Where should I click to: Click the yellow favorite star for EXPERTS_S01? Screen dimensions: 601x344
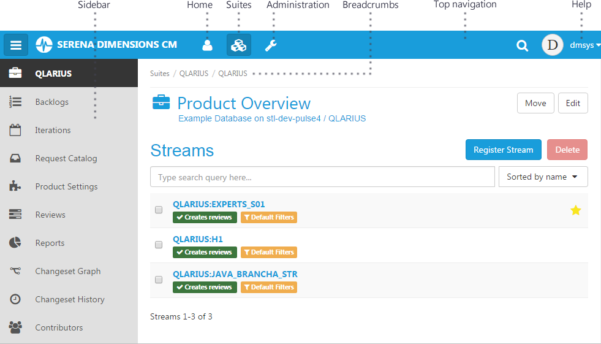[576, 210]
